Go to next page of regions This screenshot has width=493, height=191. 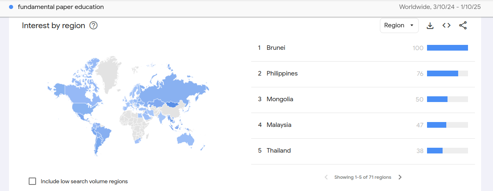pos(400,177)
